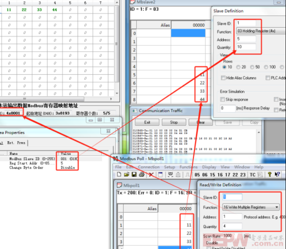The image size is (286, 249).
Task: Close the area Properties panel with X
Action: coord(109,131)
